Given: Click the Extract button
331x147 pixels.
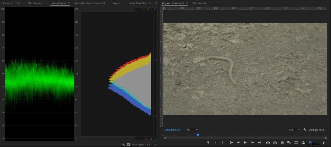Looking at the screenshot, I should [275, 142].
